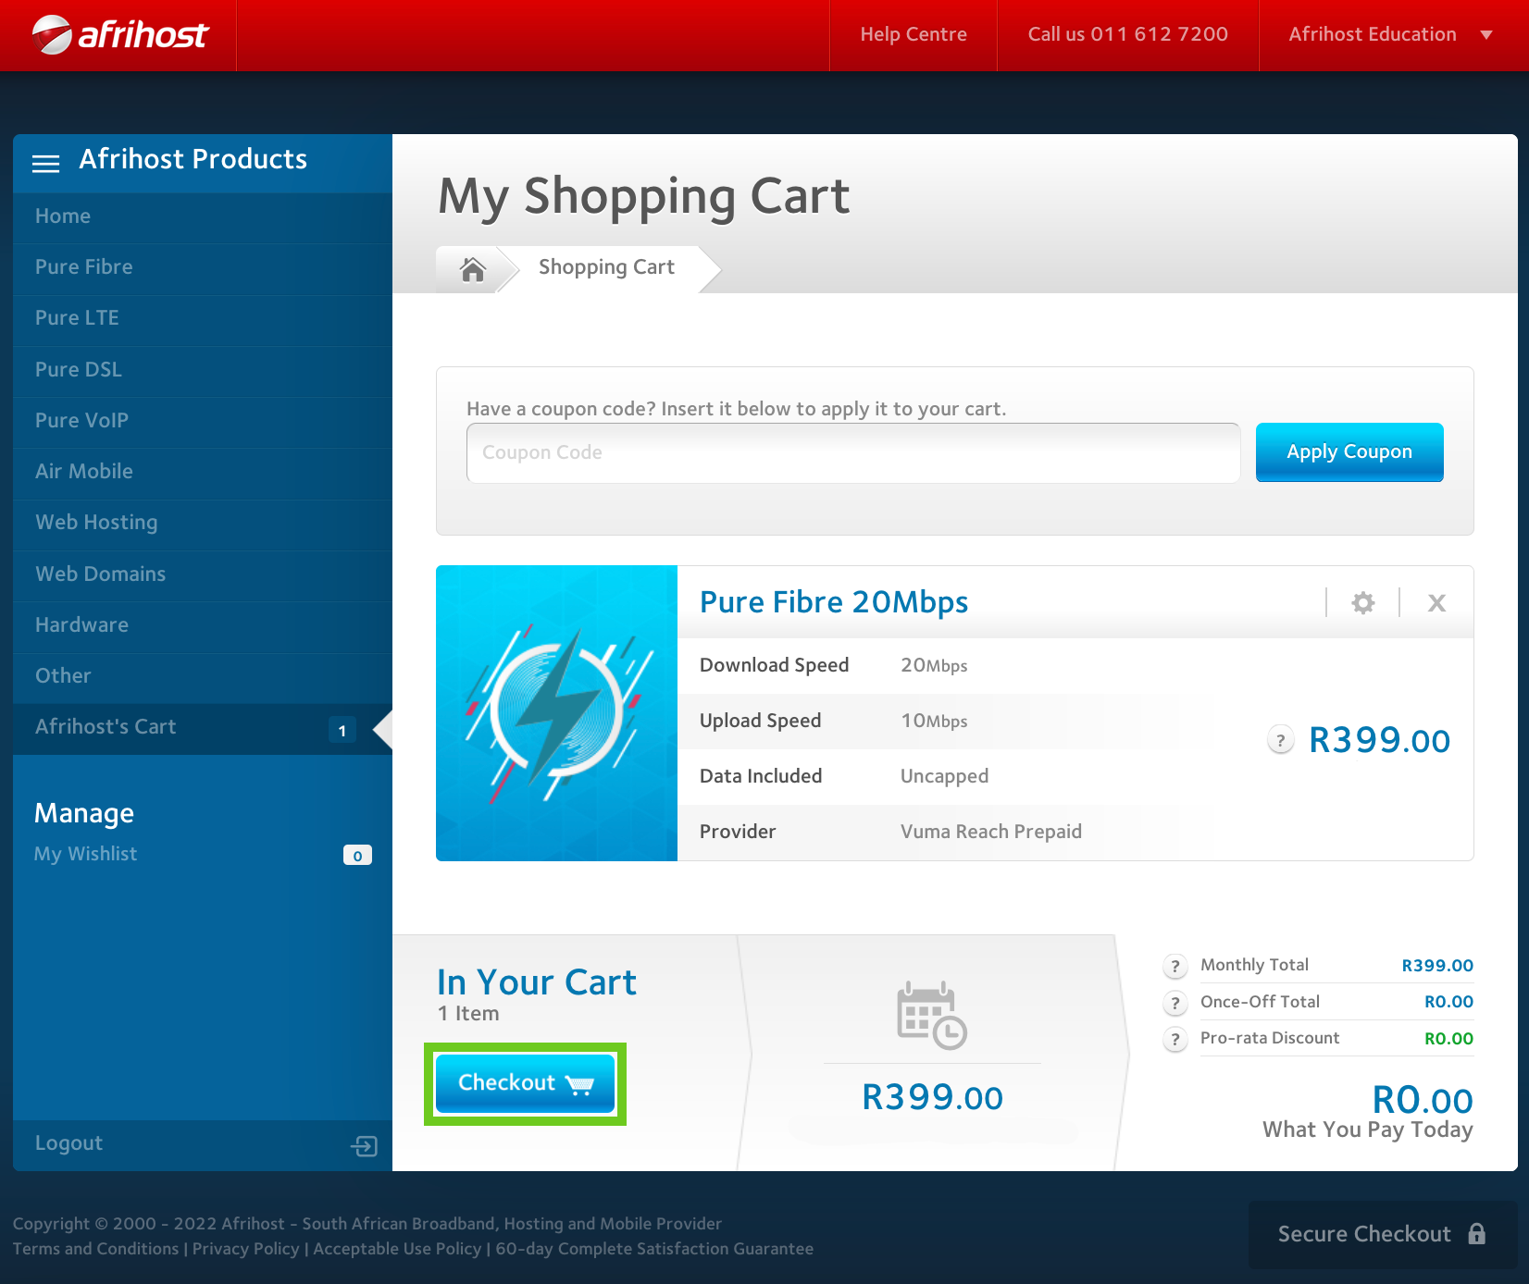The height and width of the screenshot is (1284, 1529).
Task: Click help icon beside Once-Off Total
Action: pyautogui.click(x=1175, y=1003)
